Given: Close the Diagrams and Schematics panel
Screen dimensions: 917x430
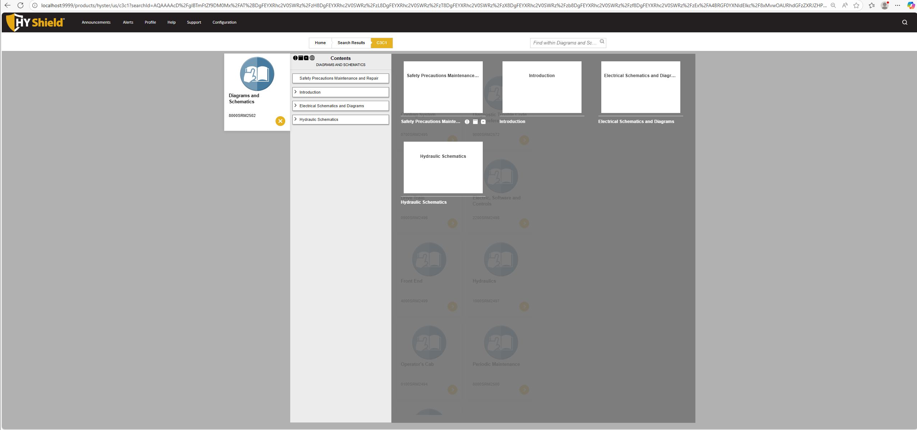Looking at the screenshot, I should [x=280, y=121].
